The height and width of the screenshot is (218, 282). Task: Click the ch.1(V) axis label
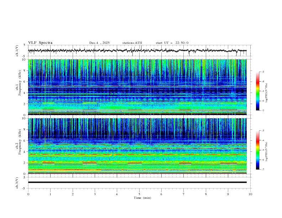click(17, 51)
